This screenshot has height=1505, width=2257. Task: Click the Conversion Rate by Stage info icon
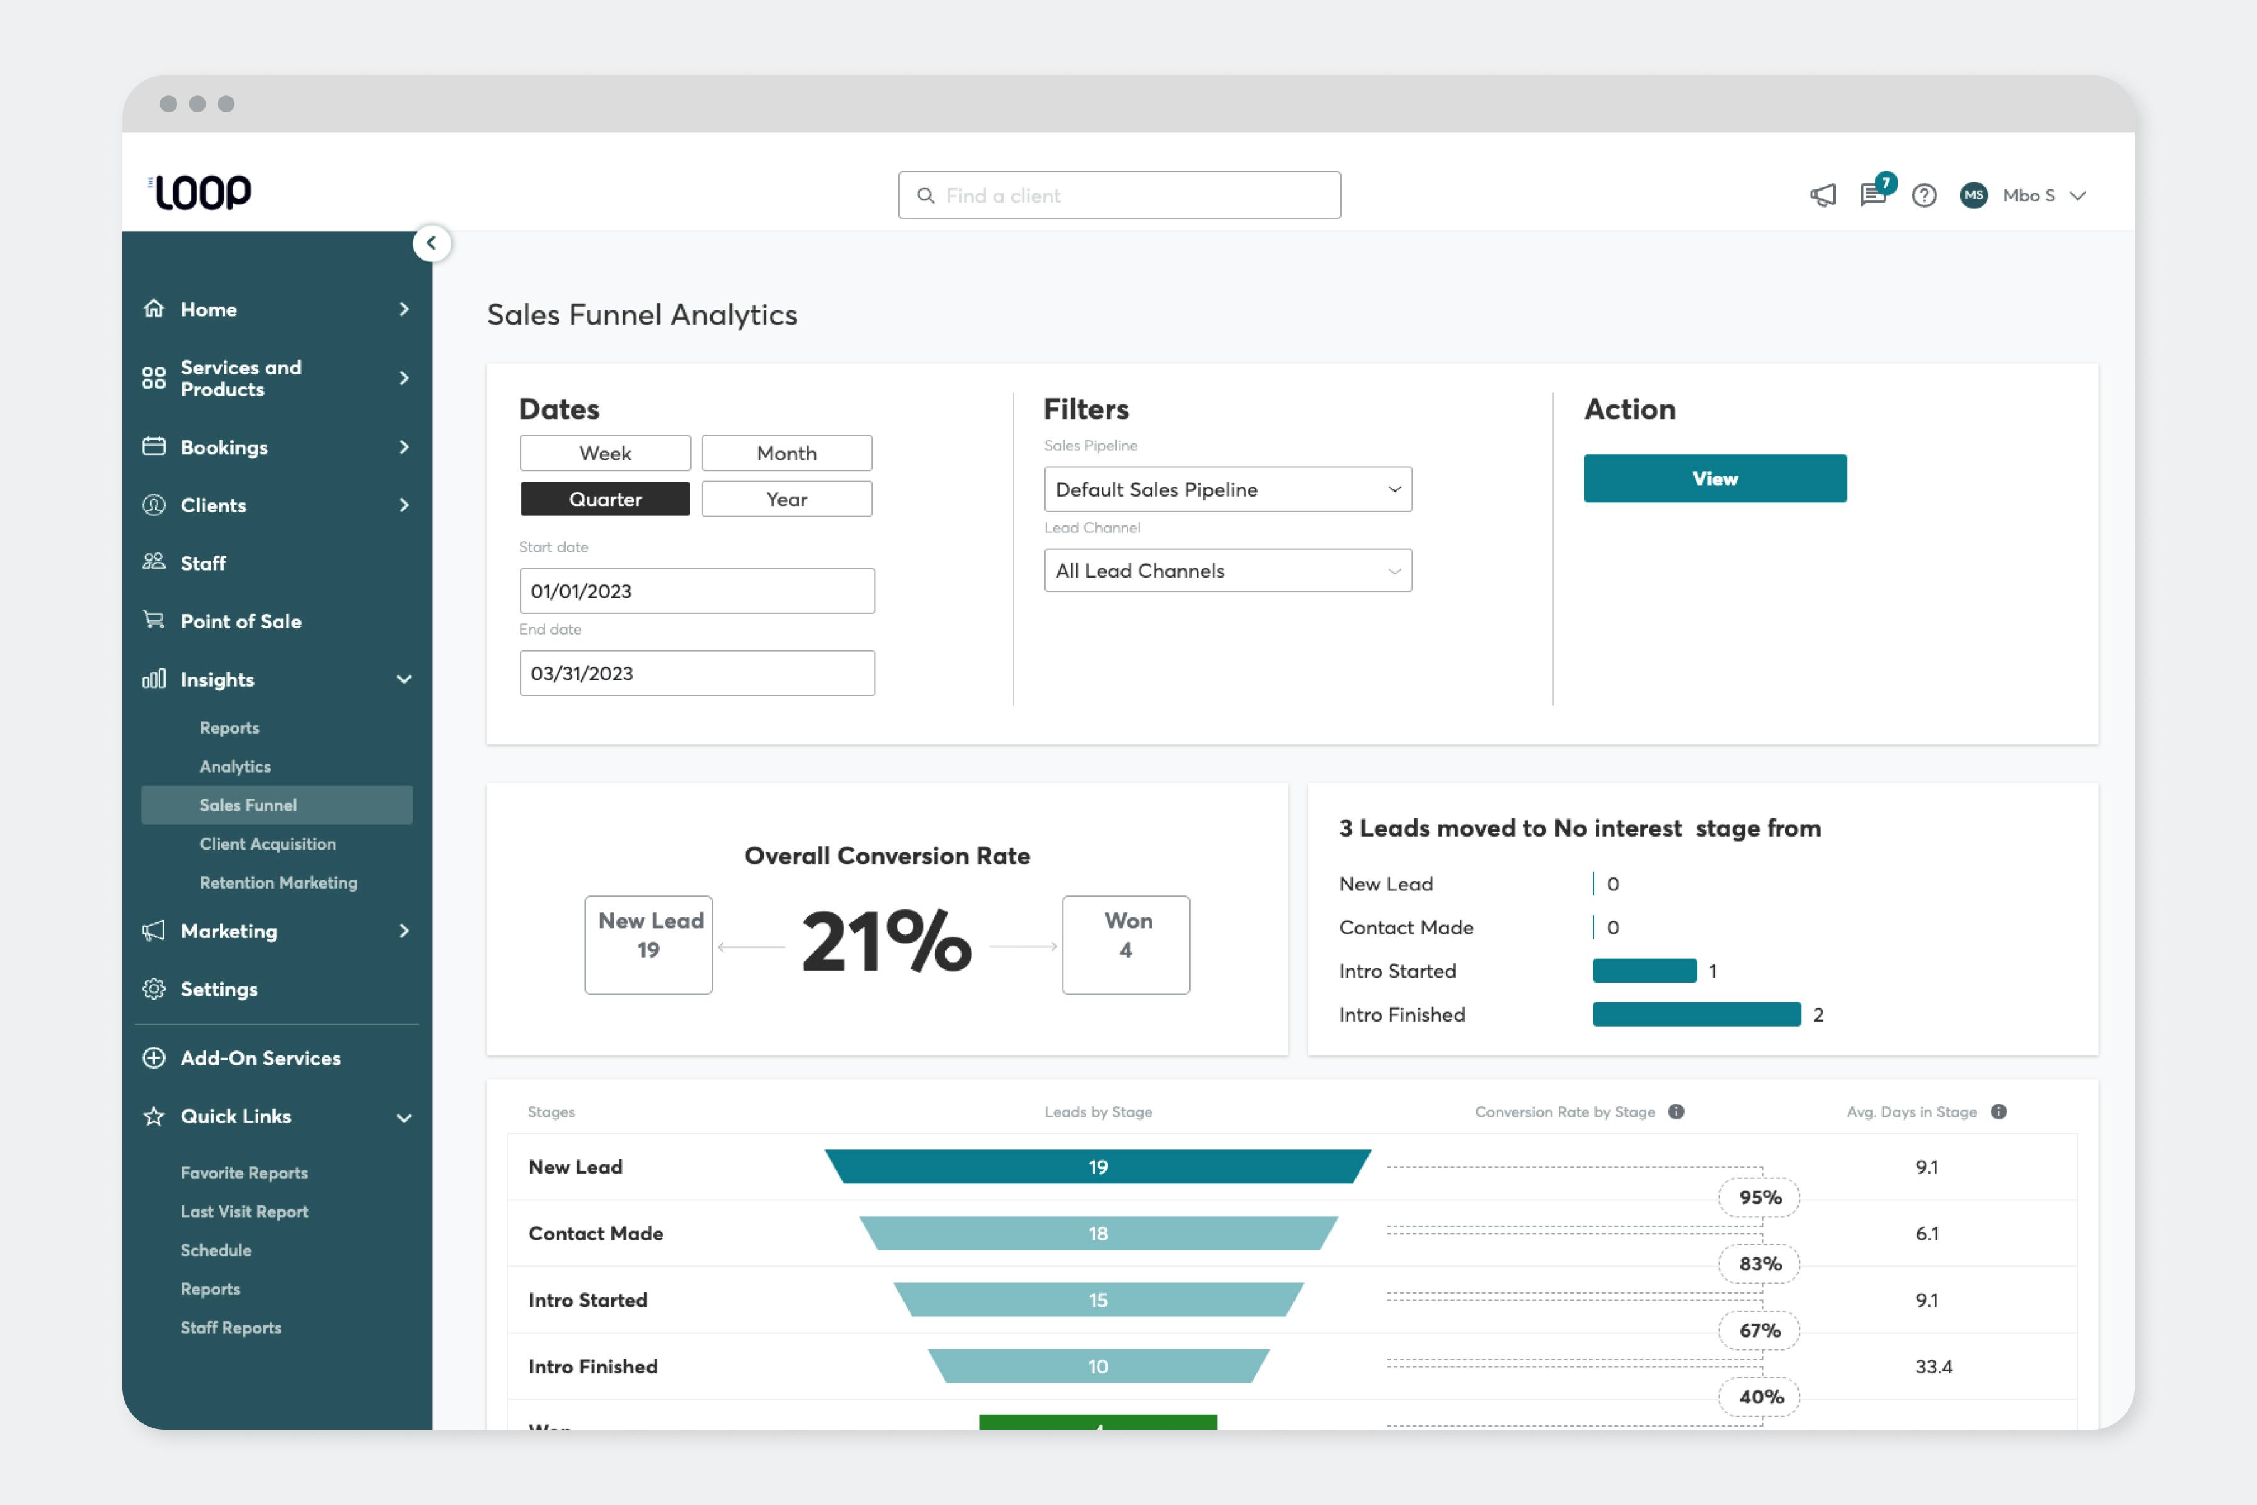click(1675, 1111)
